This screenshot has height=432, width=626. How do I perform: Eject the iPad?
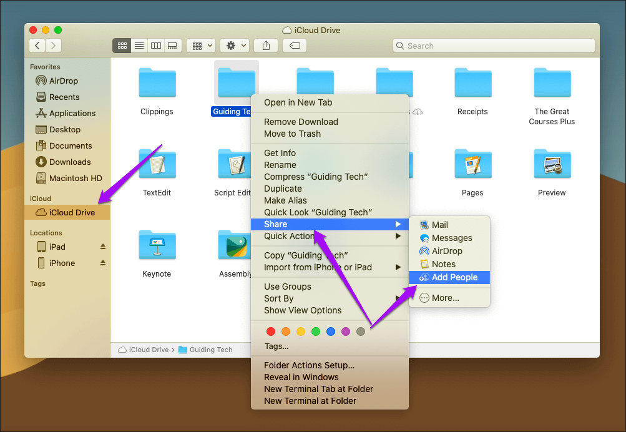pos(103,247)
